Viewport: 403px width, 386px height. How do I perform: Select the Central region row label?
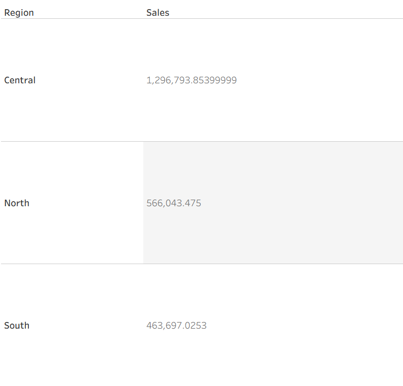tap(20, 80)
